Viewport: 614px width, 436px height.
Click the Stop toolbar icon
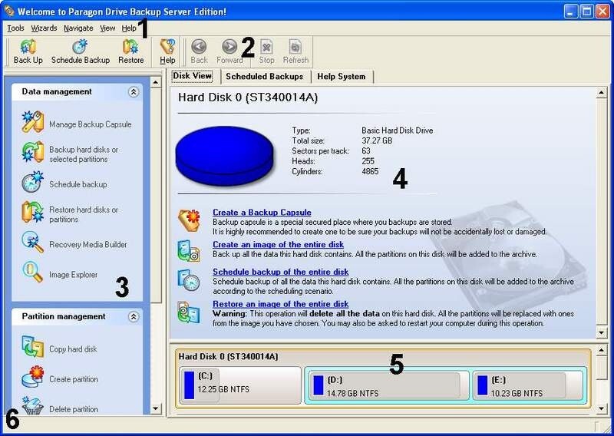tap(266, 47)
